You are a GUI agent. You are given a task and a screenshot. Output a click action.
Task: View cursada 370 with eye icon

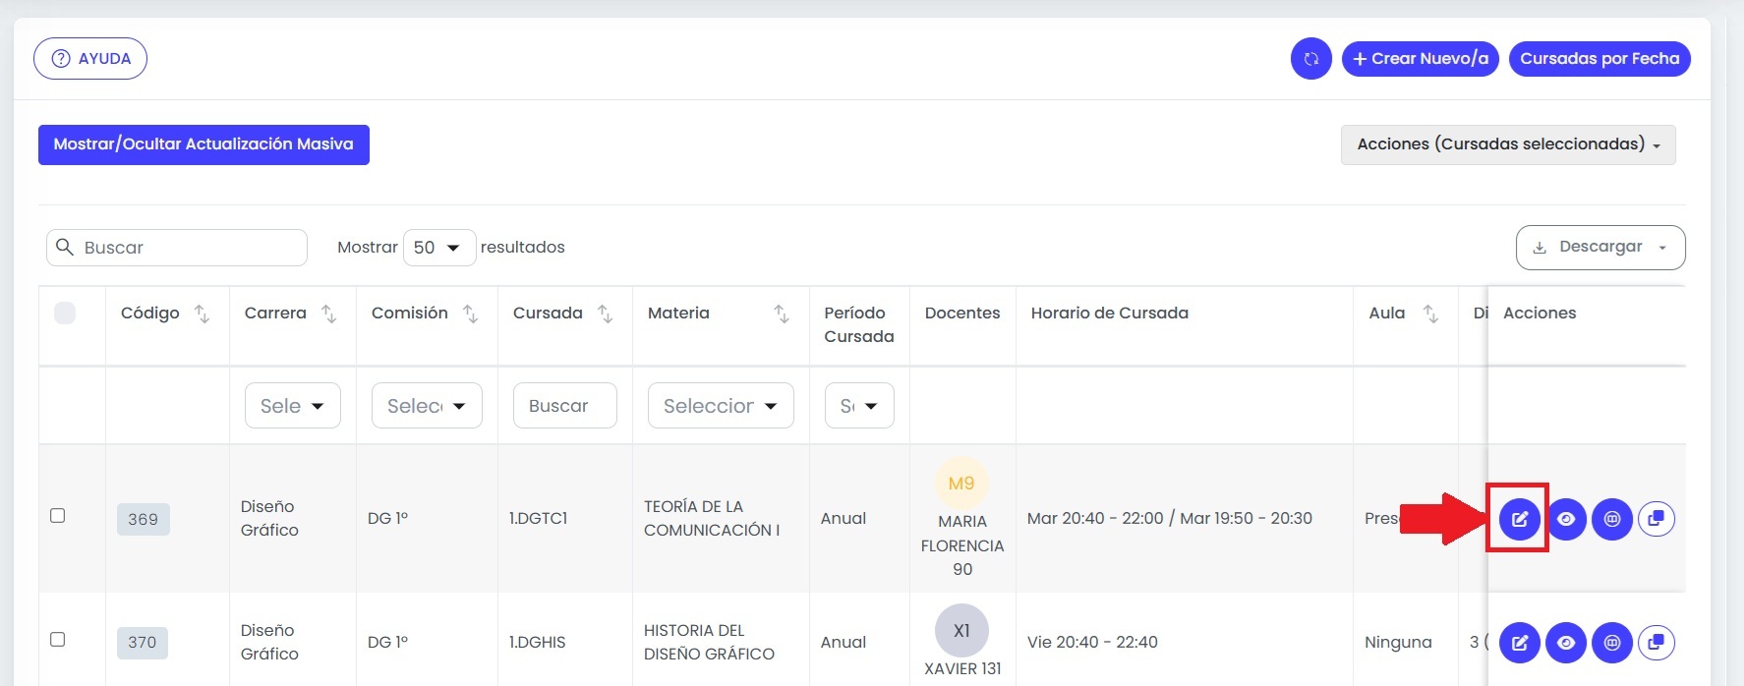(1566, 643)
